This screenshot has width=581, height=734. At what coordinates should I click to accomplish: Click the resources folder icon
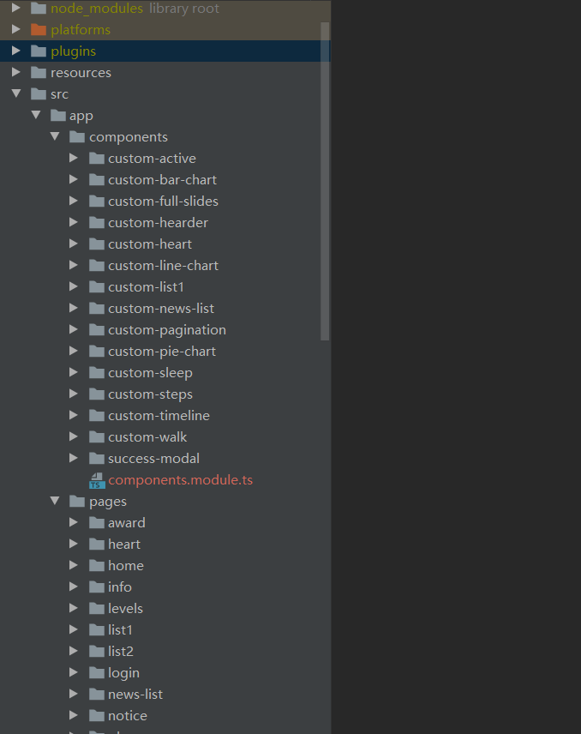click(38, 73)
